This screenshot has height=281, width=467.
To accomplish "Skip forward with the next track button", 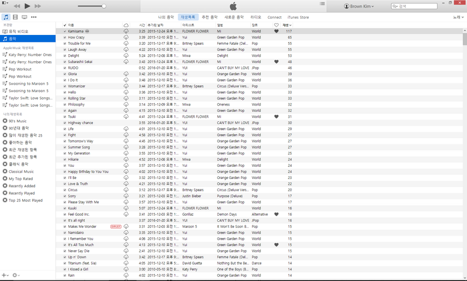I will coord(38,6).
